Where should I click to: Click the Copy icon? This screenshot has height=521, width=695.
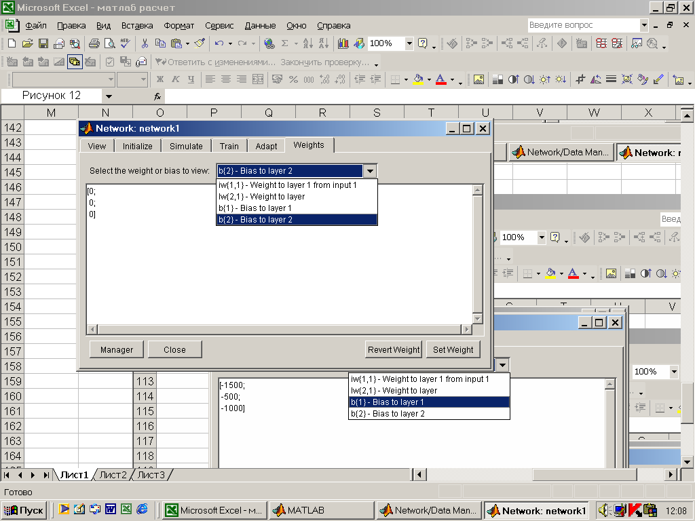[160, 43]
